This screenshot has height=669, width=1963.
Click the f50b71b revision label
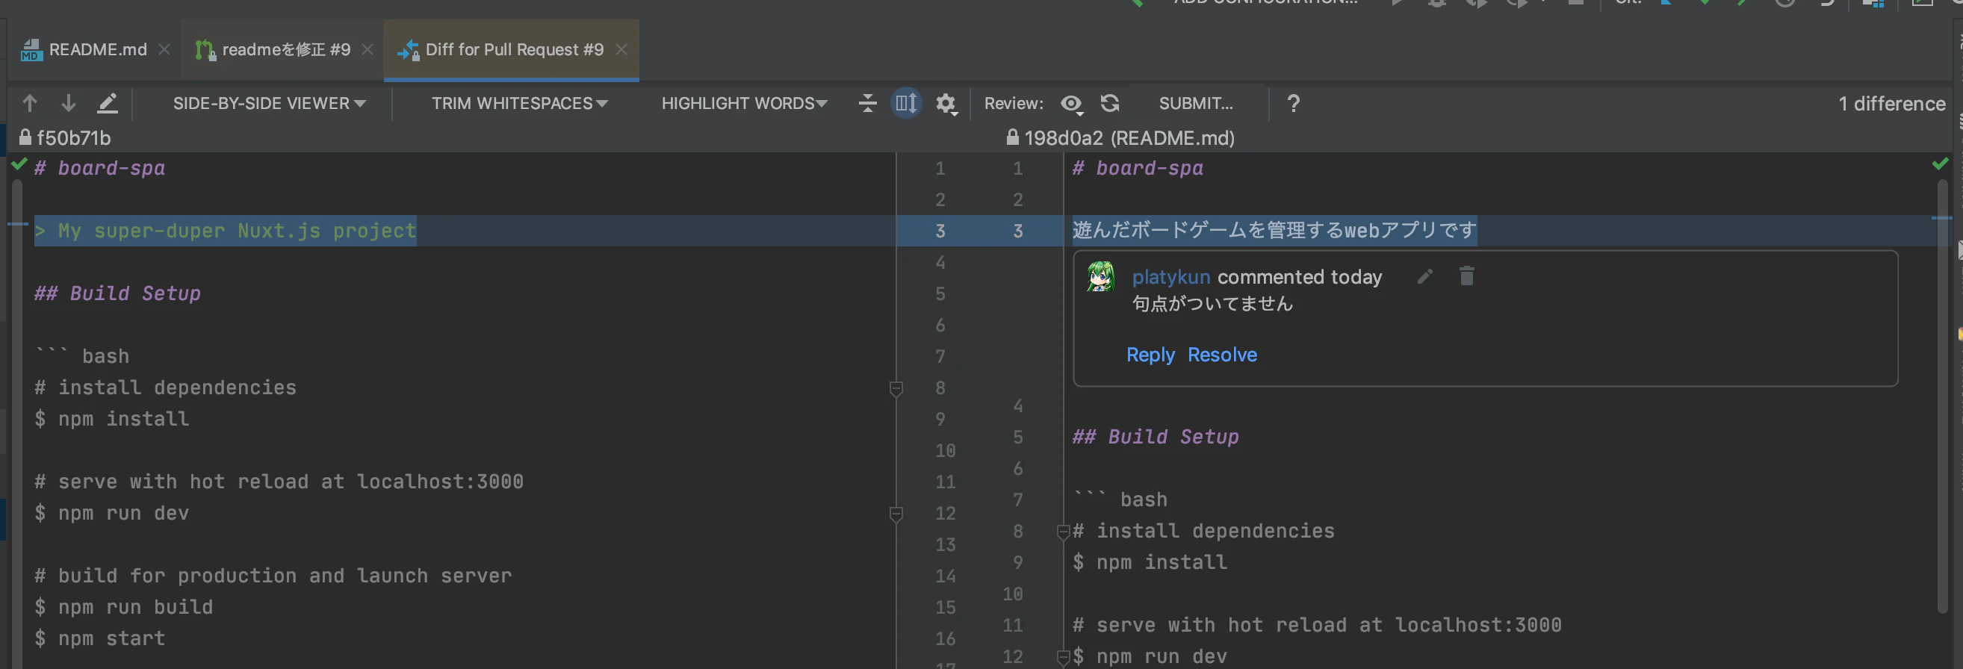(74, 138)
